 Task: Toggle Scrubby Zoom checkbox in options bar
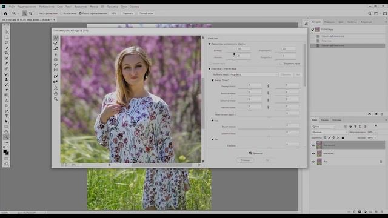[81, 13]
